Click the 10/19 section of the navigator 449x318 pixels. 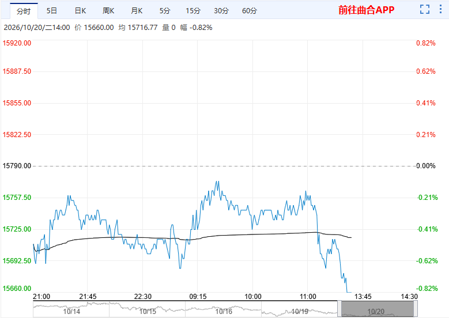pyautogui.click(x=300, y=309)
